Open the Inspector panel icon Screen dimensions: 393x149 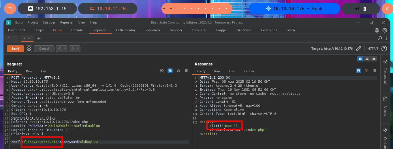click(385, 61)
